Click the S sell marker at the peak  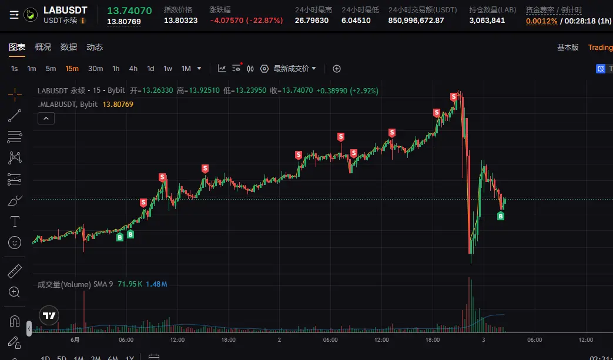[454, 96]
